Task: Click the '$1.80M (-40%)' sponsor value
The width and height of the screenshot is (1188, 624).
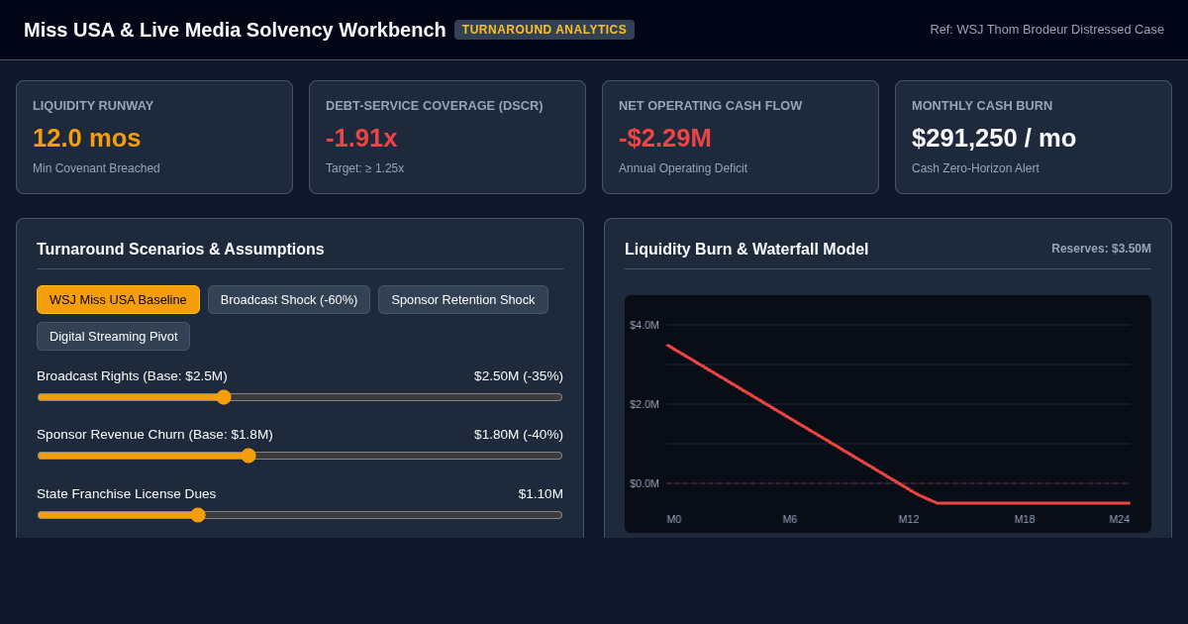Action: tap(519, 435)
